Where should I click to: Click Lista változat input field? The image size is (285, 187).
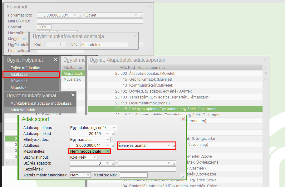pyautogui.click(x=61, y=51)
